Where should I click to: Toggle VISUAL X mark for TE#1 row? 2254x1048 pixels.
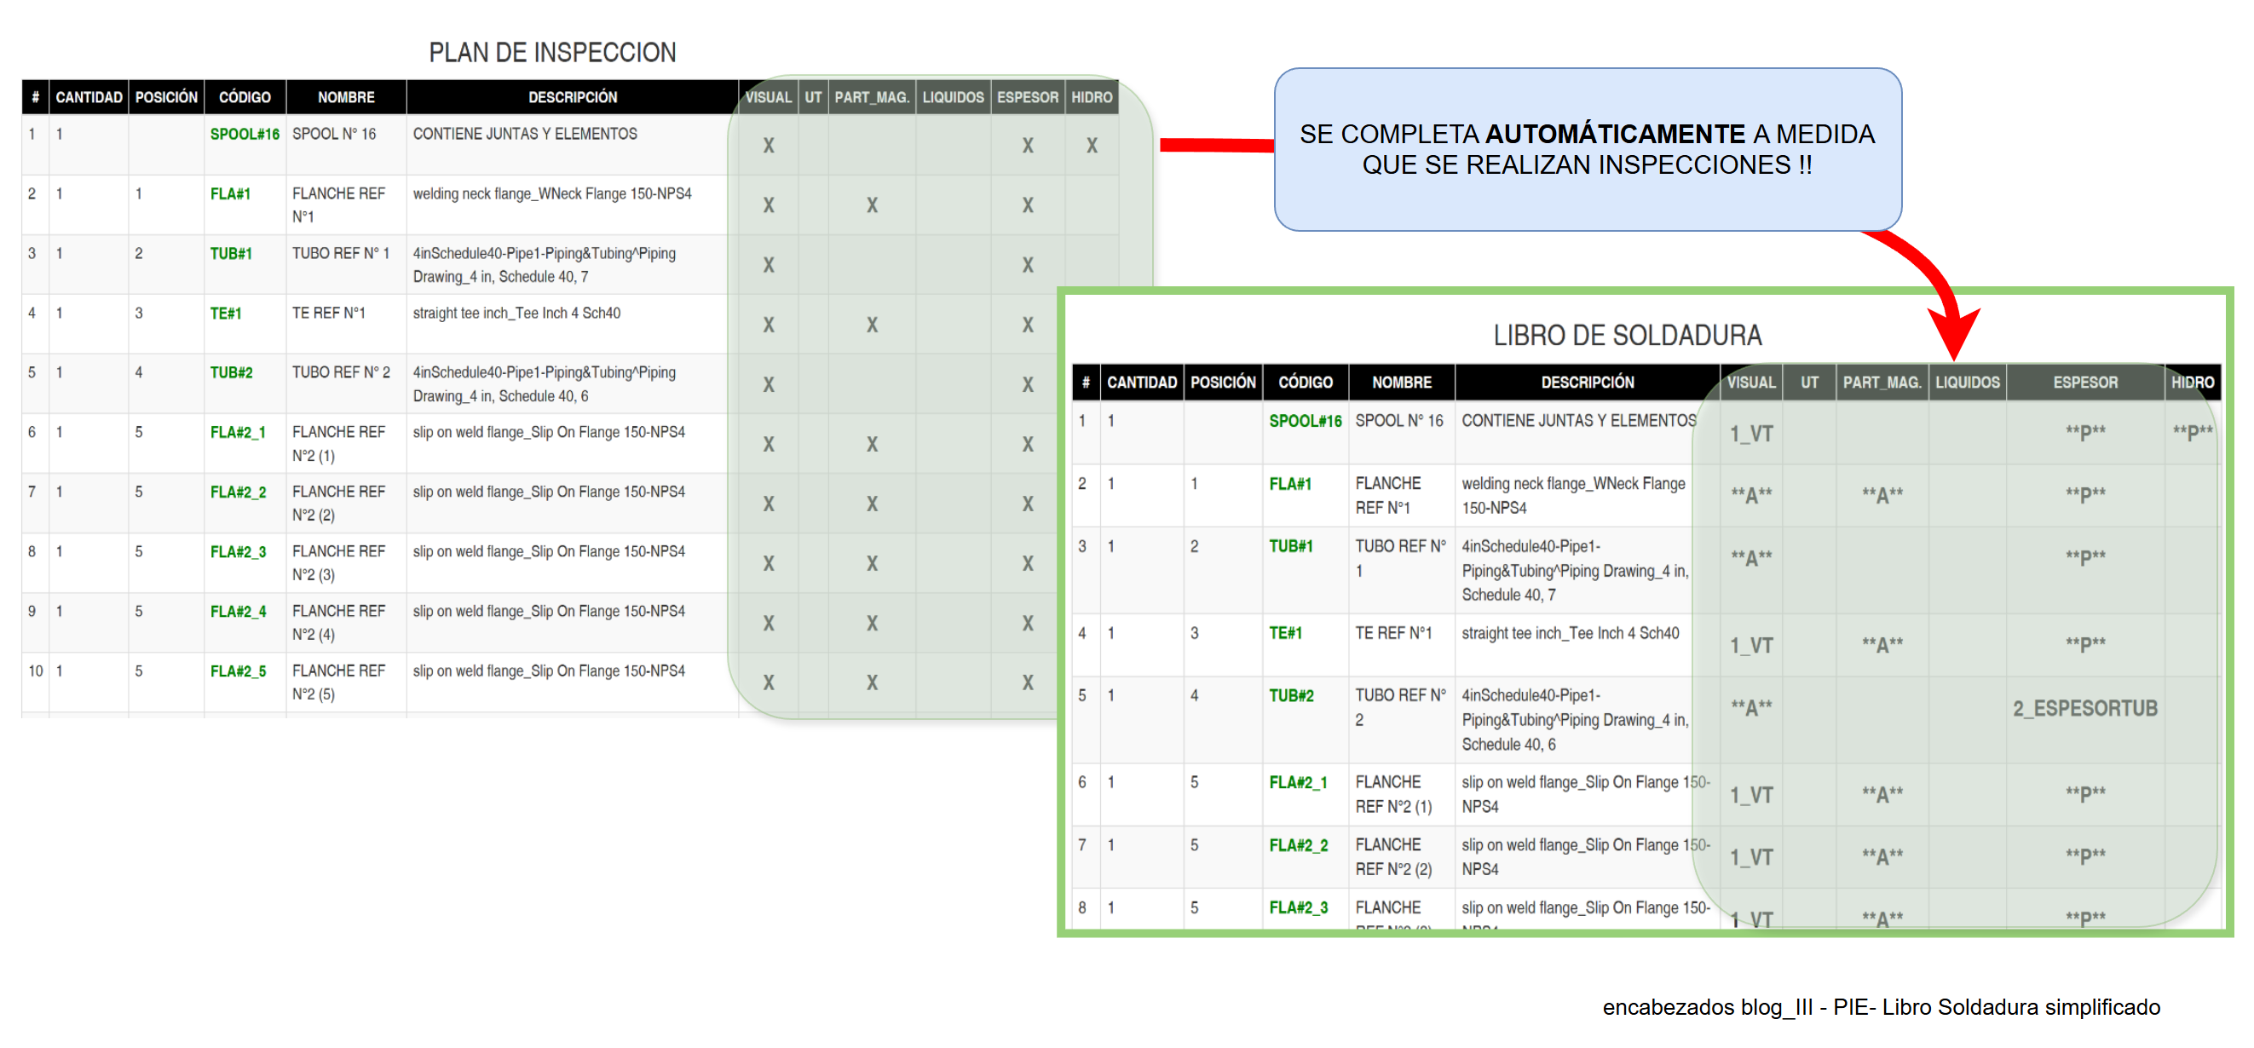point(769,325)
